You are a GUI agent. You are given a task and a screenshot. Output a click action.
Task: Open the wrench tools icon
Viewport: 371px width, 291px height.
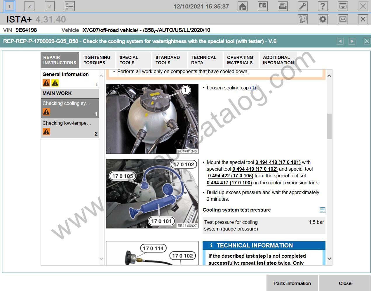[303, 6]
